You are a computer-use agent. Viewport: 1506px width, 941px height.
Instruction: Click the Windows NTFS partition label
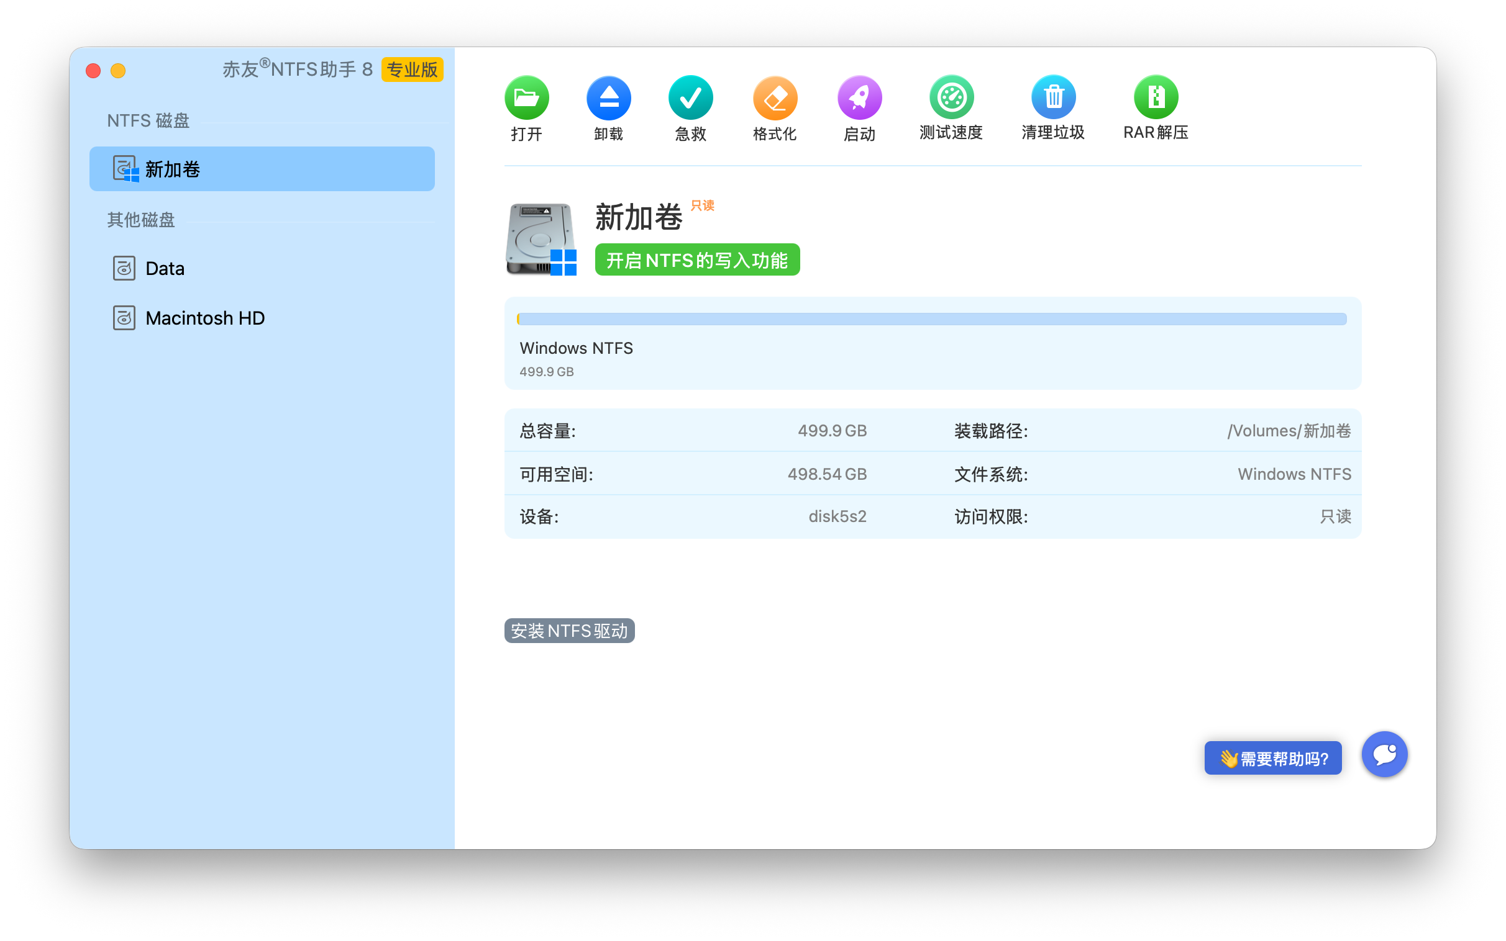[576, 348]
